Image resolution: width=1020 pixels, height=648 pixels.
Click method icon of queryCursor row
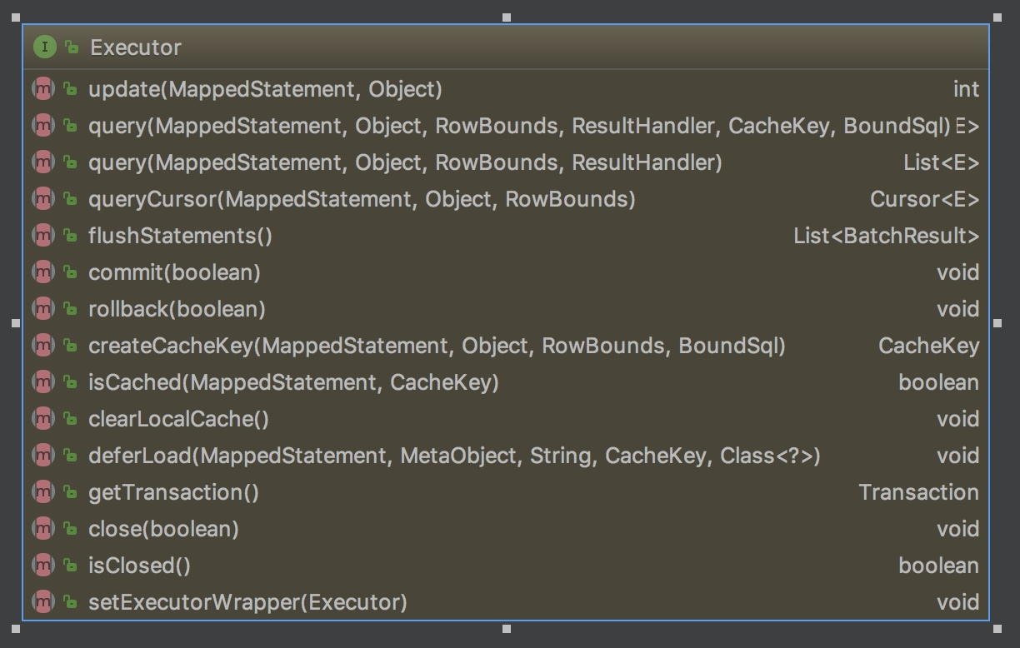click(x=43, y=199)
